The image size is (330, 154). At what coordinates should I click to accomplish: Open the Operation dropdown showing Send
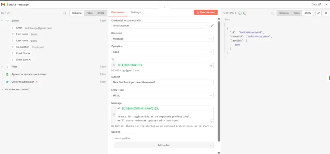pyautogui.click(x=162, y=52)
